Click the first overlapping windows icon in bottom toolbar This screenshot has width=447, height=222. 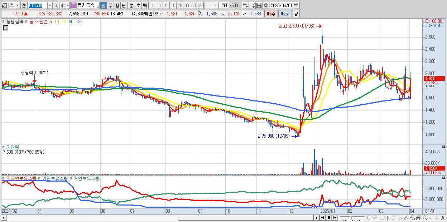click(370, 218)
